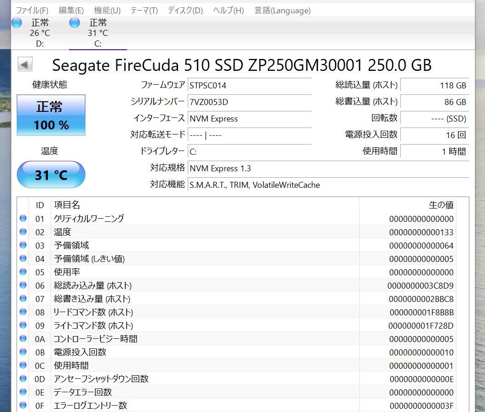The width and height of the screenshot is (485, 412).
Task: Click power-on count value 16 回
Action: pyautogui.click(x=434, y=135)
